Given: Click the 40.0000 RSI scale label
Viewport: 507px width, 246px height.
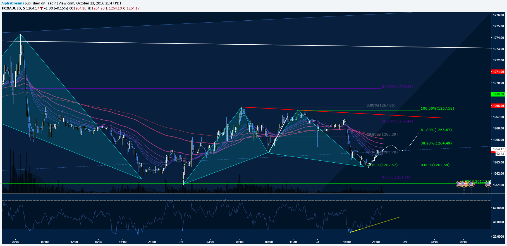Looking at the screenshot, I should coord(498,222).
